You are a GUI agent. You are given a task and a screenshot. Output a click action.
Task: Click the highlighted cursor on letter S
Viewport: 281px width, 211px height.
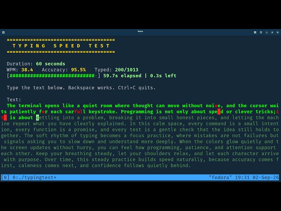37,117
